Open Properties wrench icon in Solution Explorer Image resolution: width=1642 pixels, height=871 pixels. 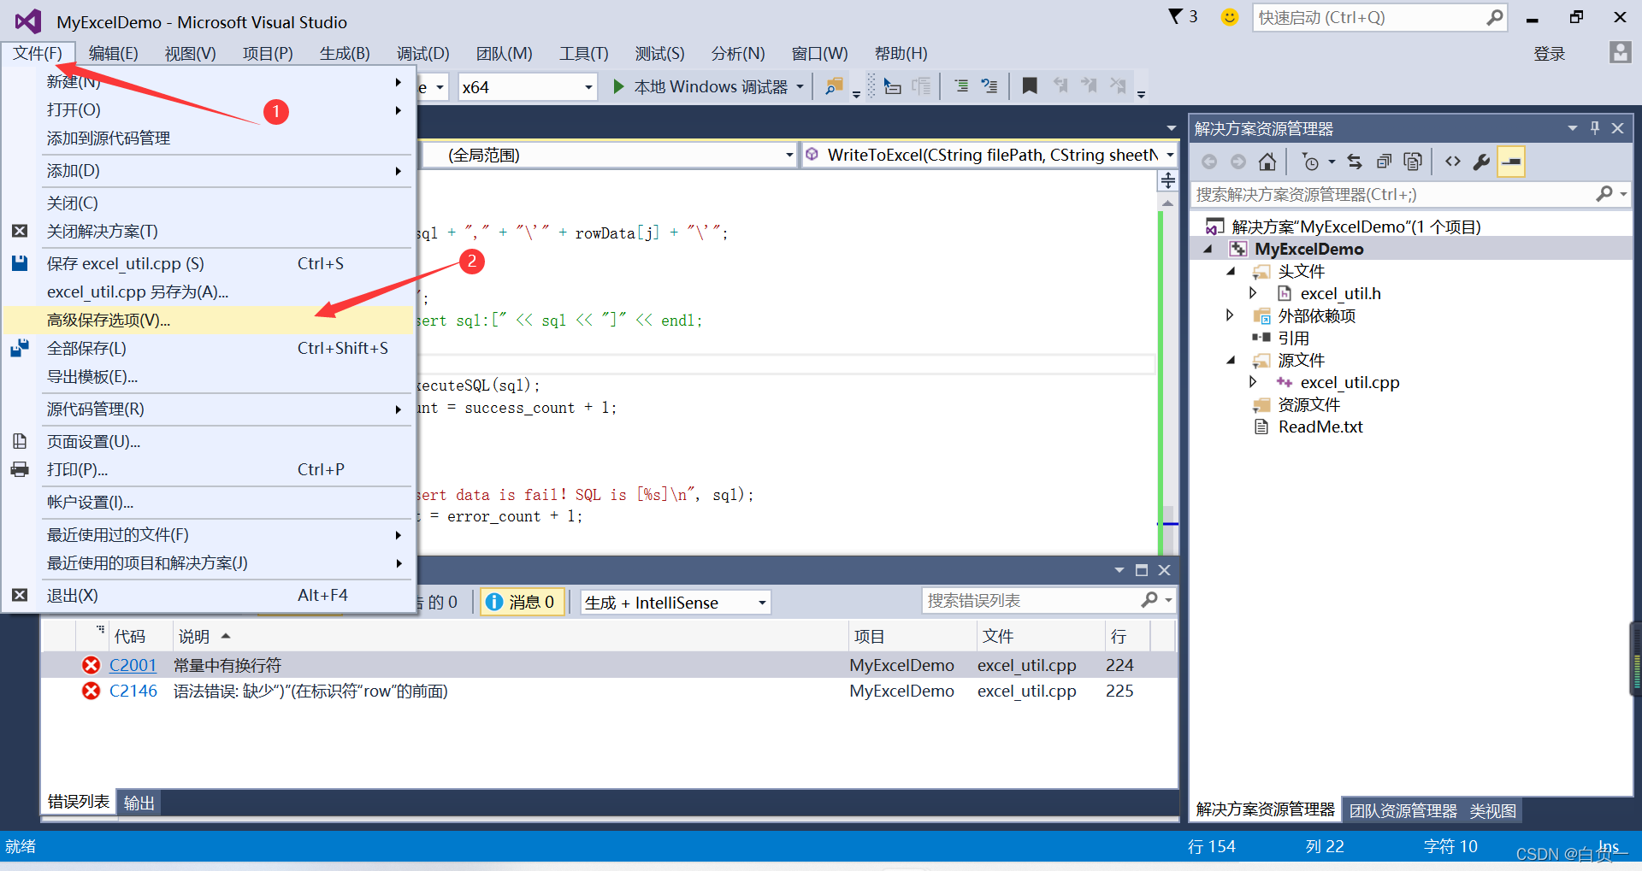pos(1481,162)
